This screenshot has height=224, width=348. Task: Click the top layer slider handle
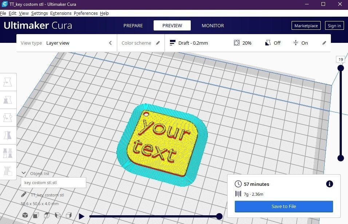pos(341,68)
